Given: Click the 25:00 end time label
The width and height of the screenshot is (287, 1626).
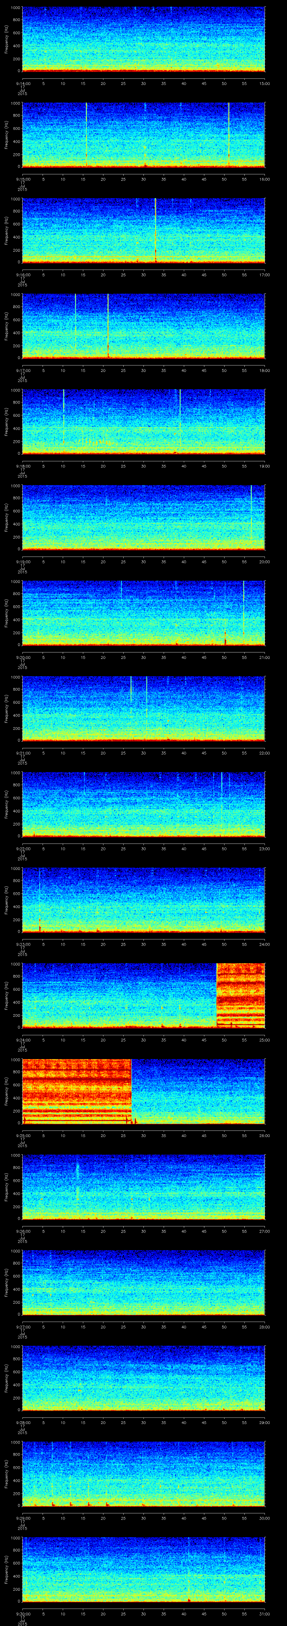Looking at the screenshot, I should (265, 1040).
